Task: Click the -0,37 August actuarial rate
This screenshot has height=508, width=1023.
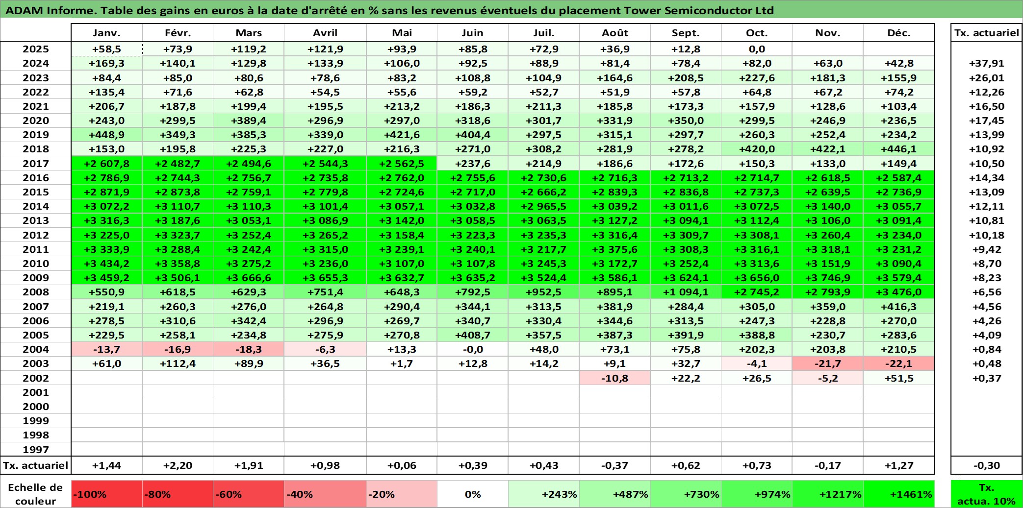Action: click(615, 465)
